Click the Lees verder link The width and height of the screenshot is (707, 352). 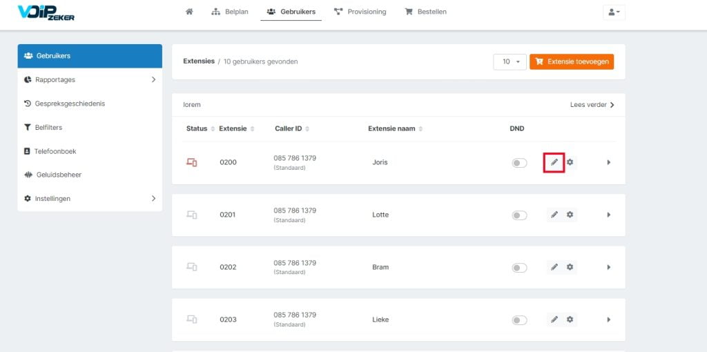click(x=592, y=105)
